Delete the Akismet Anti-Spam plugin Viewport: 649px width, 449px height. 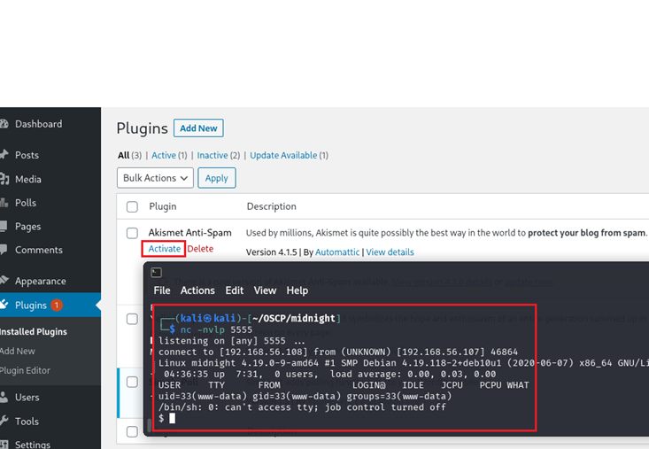coord(200,249)
